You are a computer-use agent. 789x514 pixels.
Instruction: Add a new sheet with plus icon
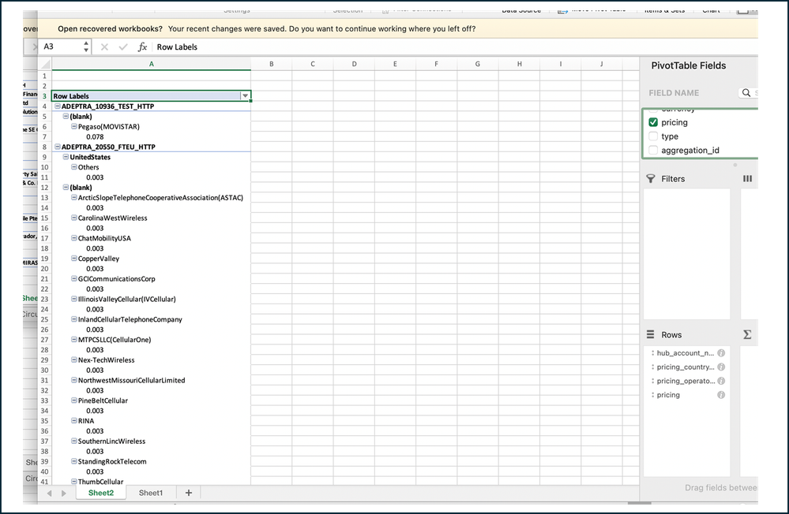[189, 493]
